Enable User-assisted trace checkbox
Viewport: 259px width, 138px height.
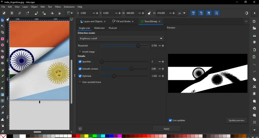click(80, 82)
